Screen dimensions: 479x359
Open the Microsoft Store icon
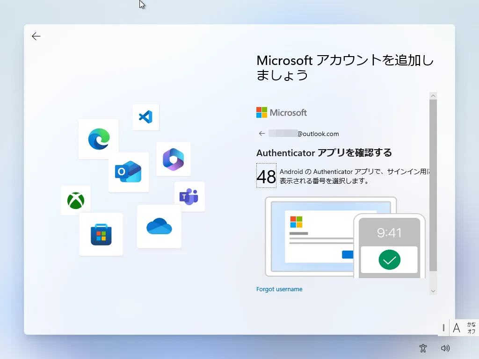(101, 235)
